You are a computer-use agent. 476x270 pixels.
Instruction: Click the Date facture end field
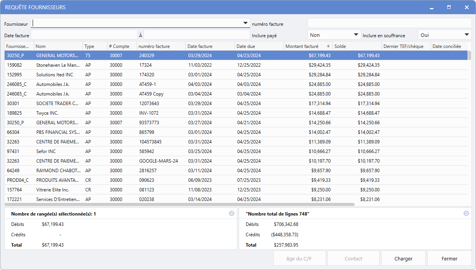[x=197, y=35]
